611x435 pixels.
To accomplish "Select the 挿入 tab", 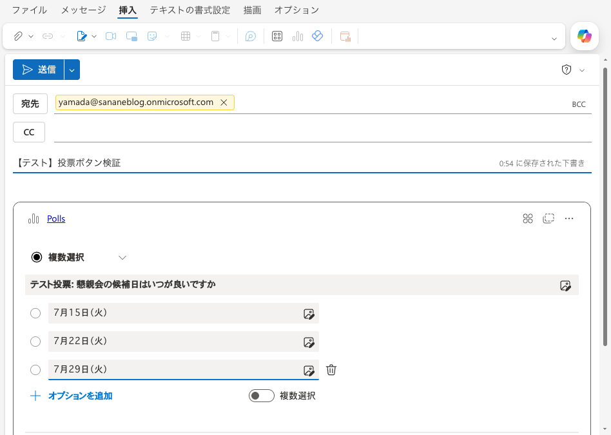I will [128, 10].
